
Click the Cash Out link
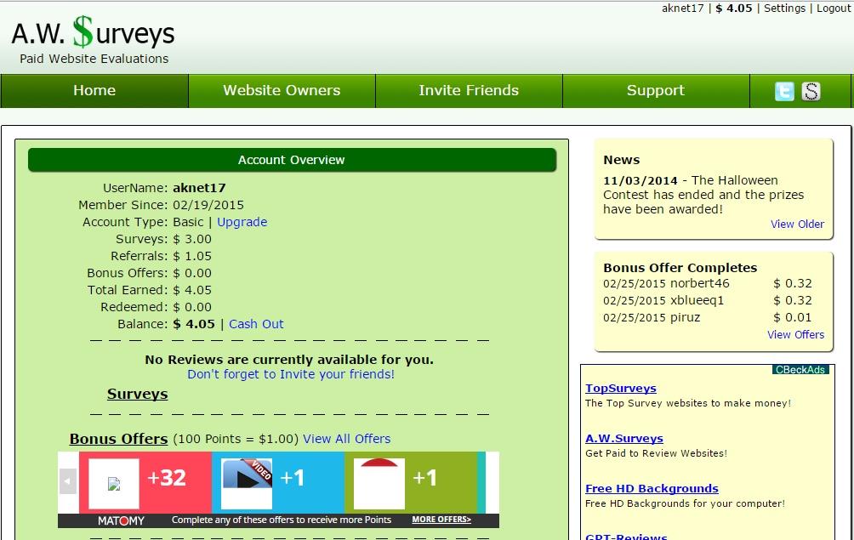pyautogui.click(x=256, y=324)
